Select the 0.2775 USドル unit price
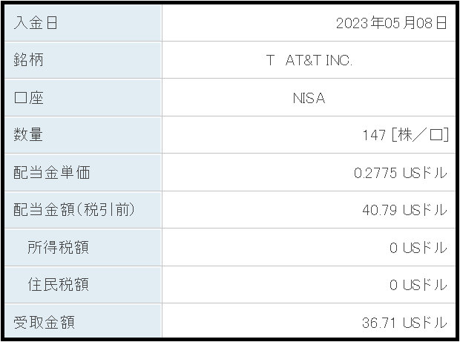The height and width of the screenshot is (342, 460). click(x=401, y=173)
